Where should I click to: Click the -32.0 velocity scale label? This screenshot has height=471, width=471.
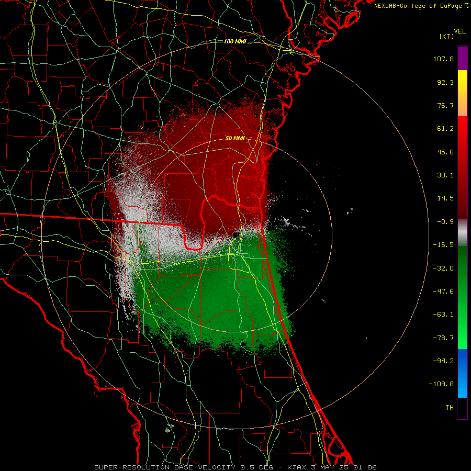443,268
